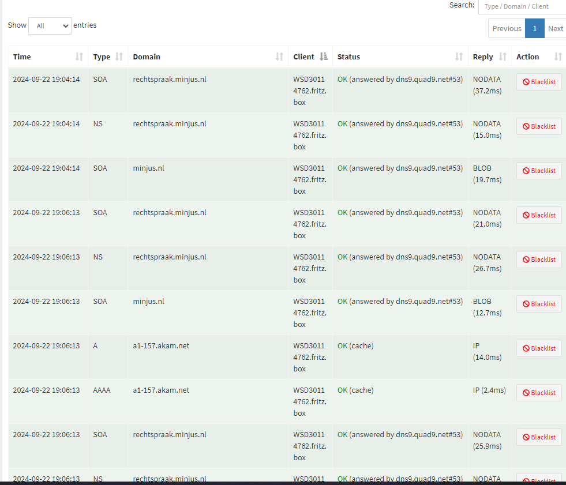Sort the Reply column via its arrows icon
The height and width of the screenshot is (485, 566).
(x=503, y=57)
